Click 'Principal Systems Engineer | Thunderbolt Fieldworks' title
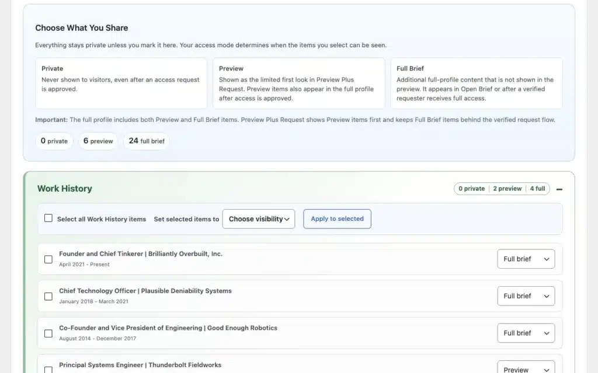598x373 pixels. (x=140, y=365)
